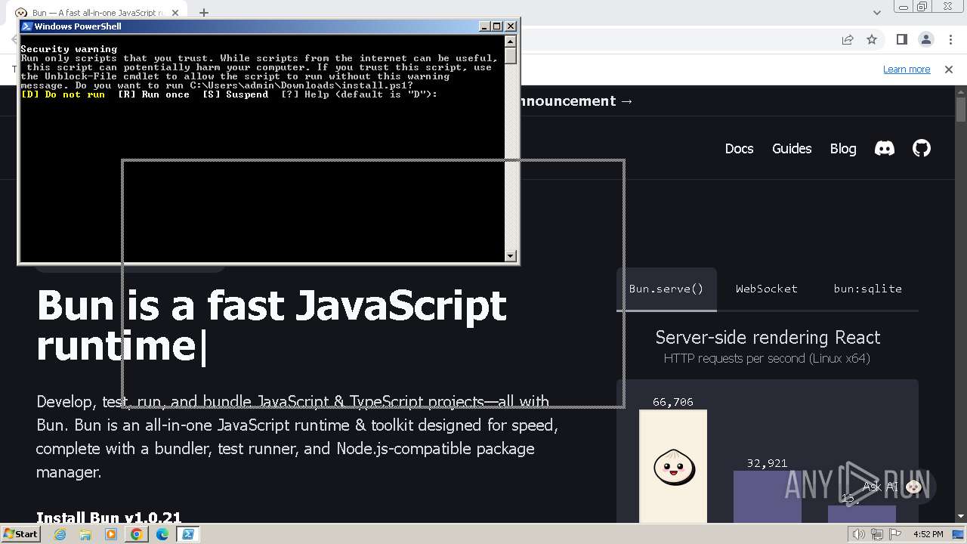Open File Explorer from taskbar

pos(85,534)
